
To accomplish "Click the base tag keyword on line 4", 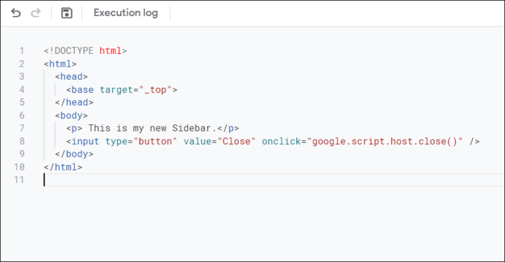I will (x=83, y=90).
